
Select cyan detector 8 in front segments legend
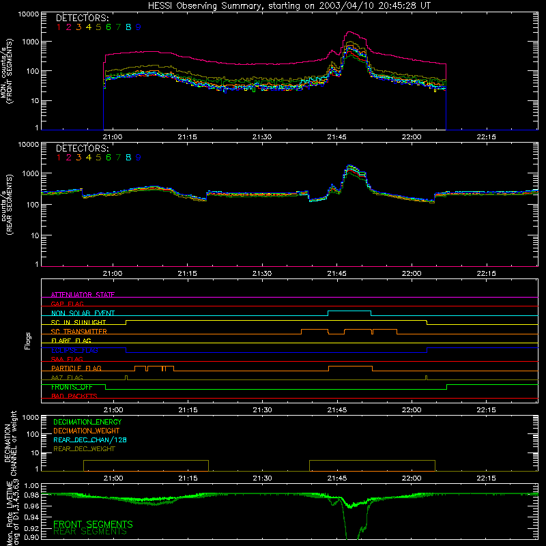[128, 27]
